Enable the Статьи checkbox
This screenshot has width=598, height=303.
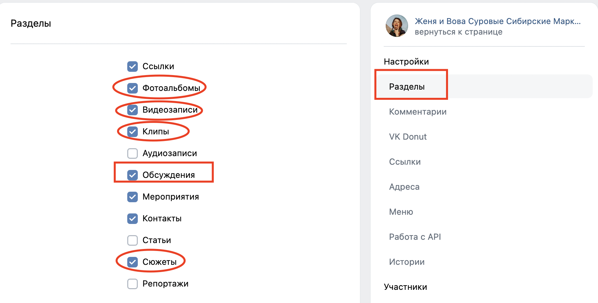pyautogui.click(x=133, y=240)
